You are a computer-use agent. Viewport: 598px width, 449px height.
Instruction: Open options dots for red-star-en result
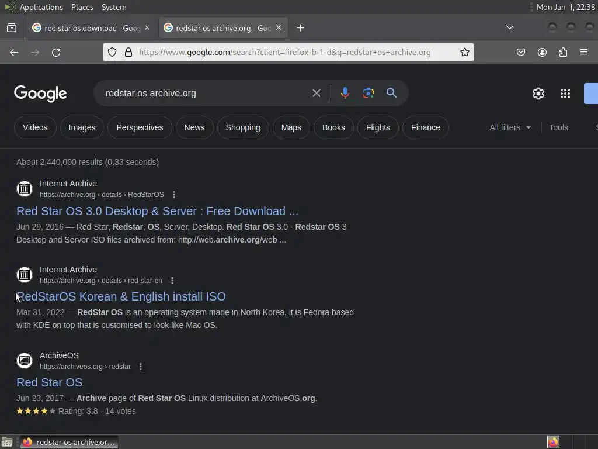[x=172, y=281]
